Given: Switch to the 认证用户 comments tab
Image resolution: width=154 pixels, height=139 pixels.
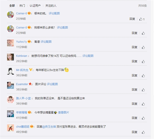Looking at the screenshot, I should pos(35,6).
